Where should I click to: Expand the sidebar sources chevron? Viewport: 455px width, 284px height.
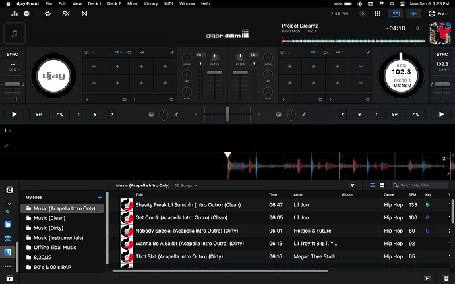click(x=9, y=204)
